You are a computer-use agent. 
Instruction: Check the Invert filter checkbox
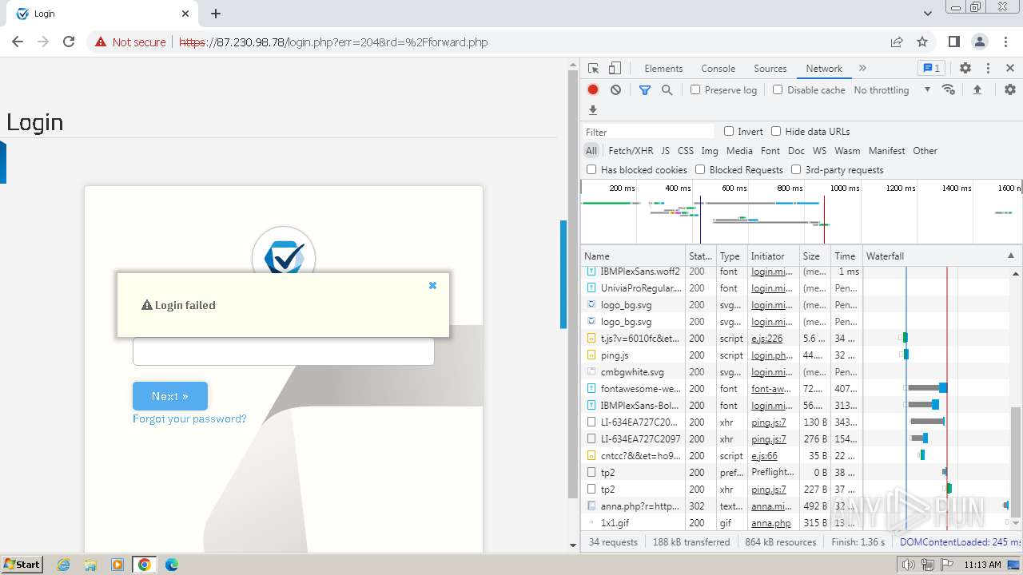tap(729, 131)
